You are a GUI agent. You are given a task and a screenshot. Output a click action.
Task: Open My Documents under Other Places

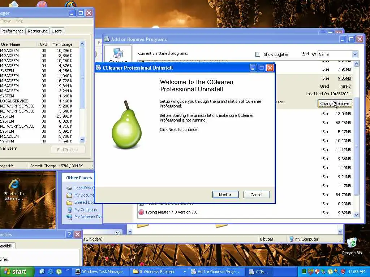[x=84, y=195]
